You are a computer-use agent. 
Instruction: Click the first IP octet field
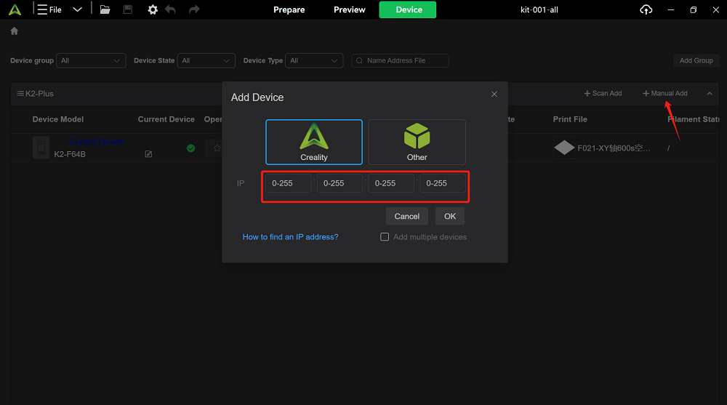(288, 183)
